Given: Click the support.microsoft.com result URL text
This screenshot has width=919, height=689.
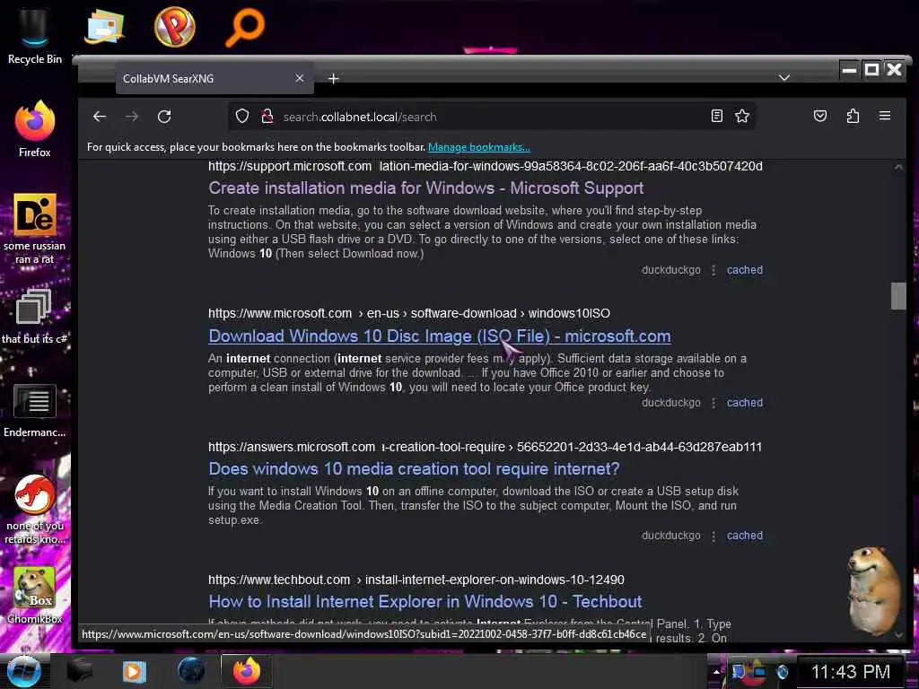Looking at the screenshot, I should 486,166.
